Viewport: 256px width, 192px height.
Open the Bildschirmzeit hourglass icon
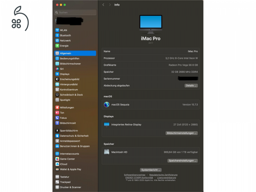[57, 123]
